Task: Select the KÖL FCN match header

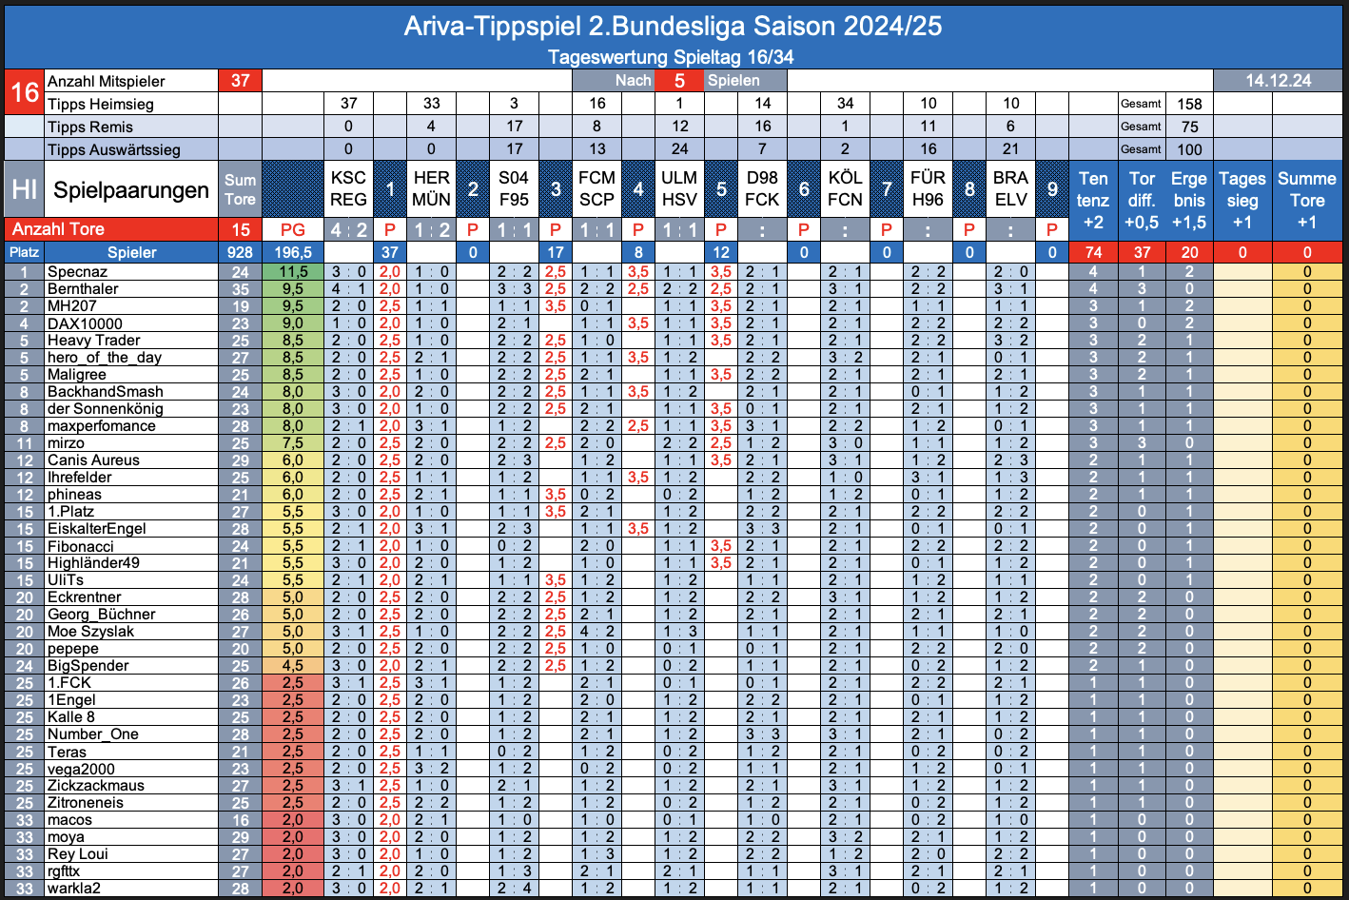Action: coord(845,188)
